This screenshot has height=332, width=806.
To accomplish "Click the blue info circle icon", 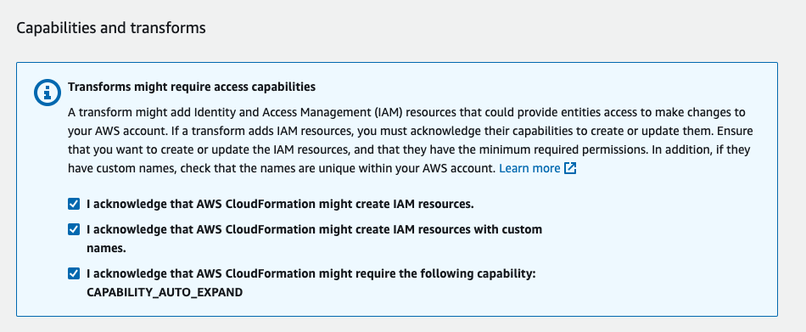I will point(48,93).
